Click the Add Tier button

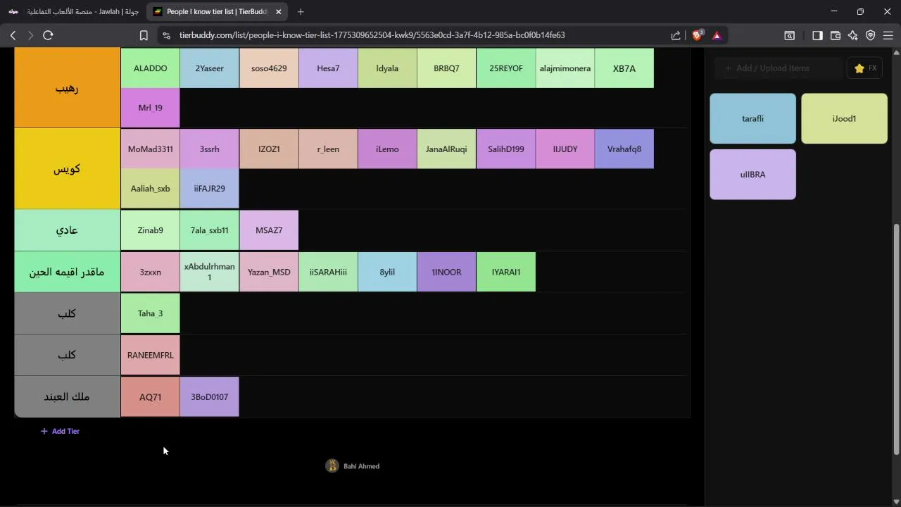(60, 431)
